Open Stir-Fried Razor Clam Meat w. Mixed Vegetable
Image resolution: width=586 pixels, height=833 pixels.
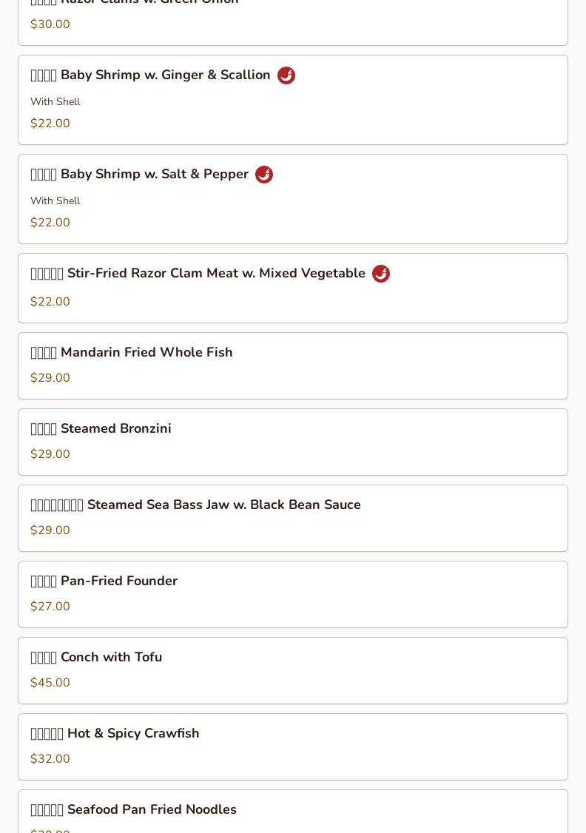click(293, 288)
